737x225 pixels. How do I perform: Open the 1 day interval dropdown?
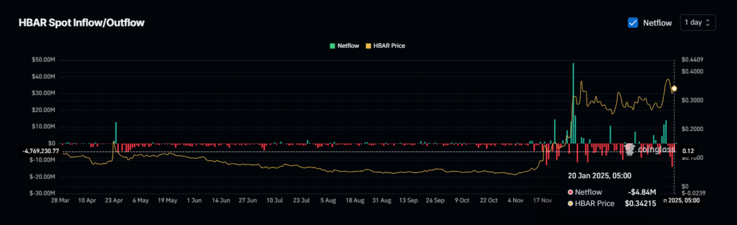click(698, 23)
